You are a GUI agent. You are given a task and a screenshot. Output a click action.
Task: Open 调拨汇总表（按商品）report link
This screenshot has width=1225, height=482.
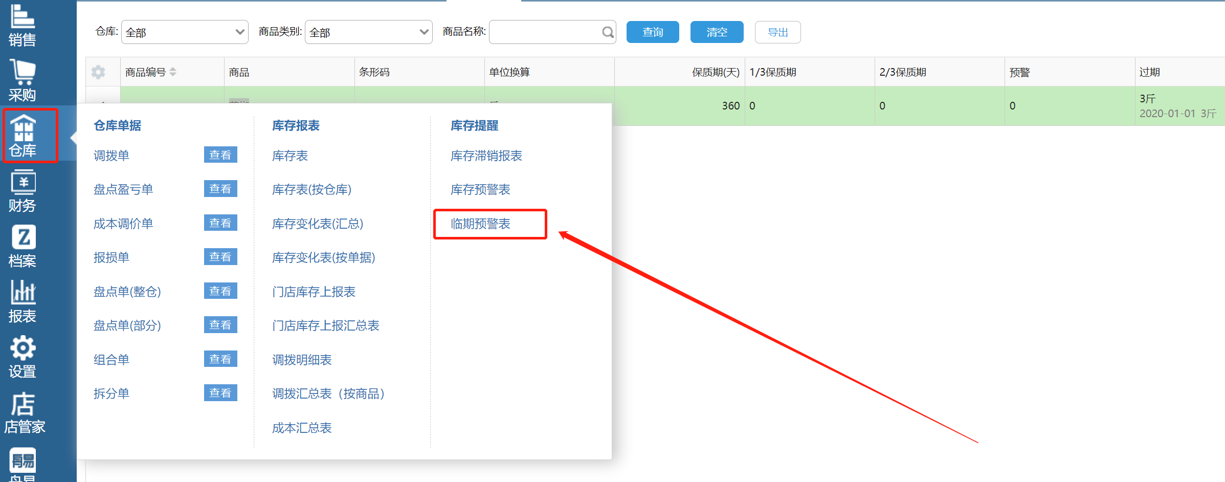pos(328,393)
